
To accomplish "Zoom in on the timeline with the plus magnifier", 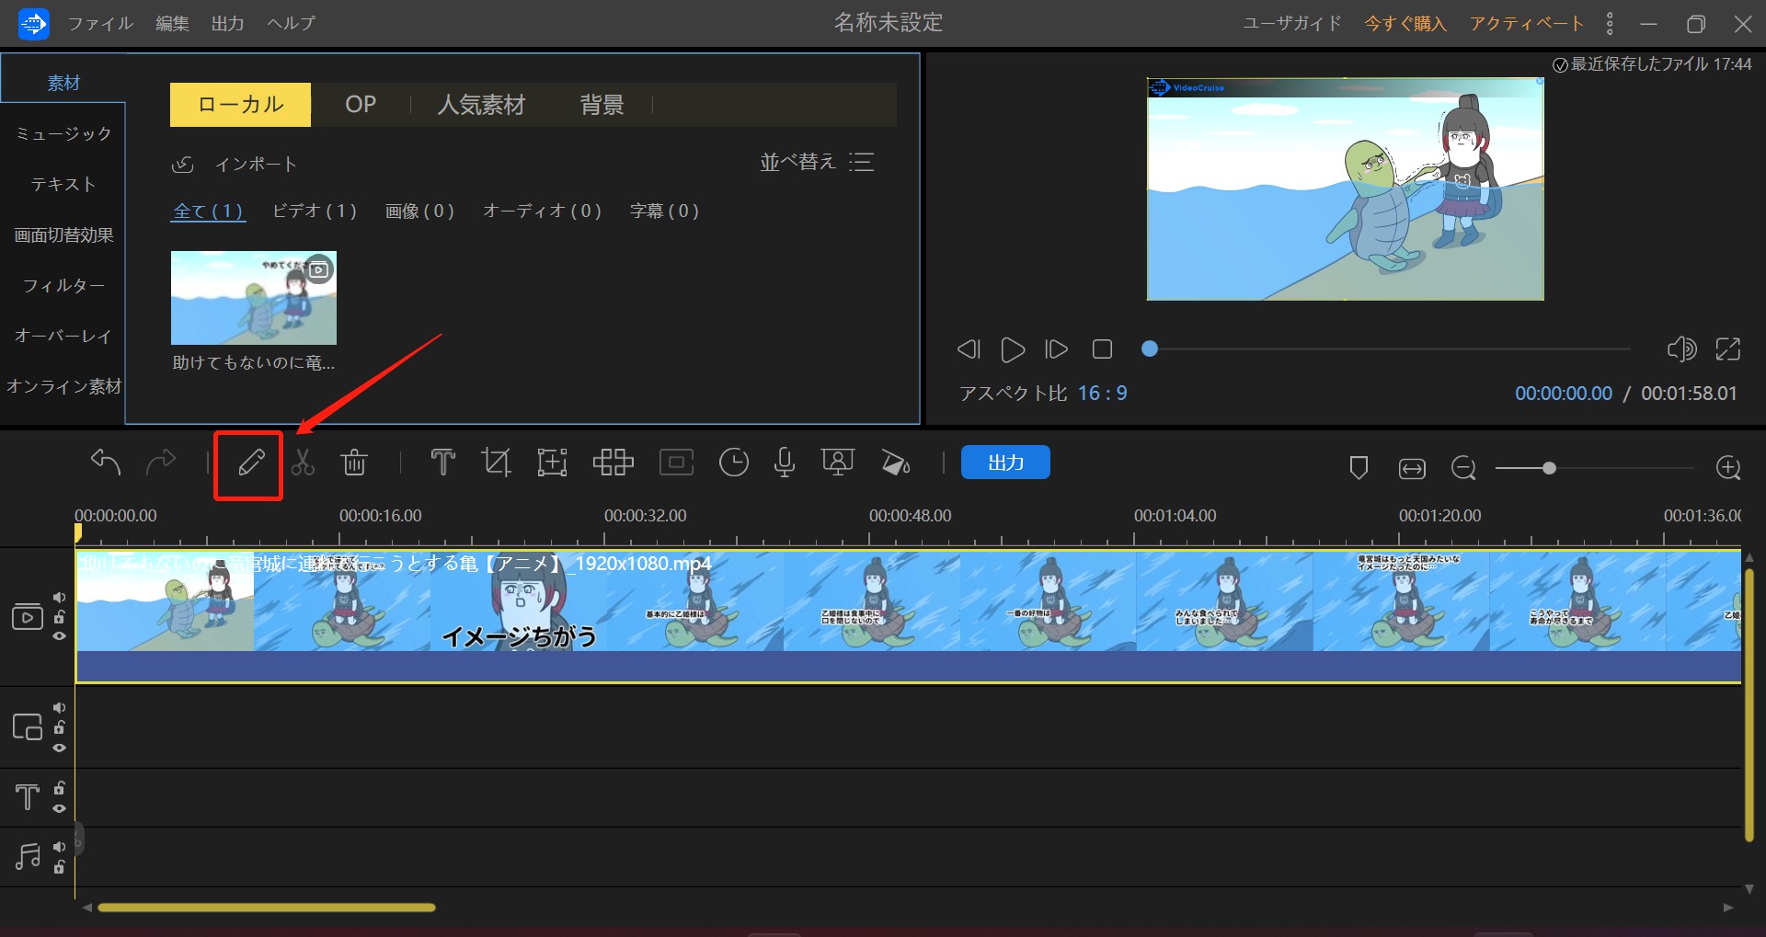I will 1728,468.
